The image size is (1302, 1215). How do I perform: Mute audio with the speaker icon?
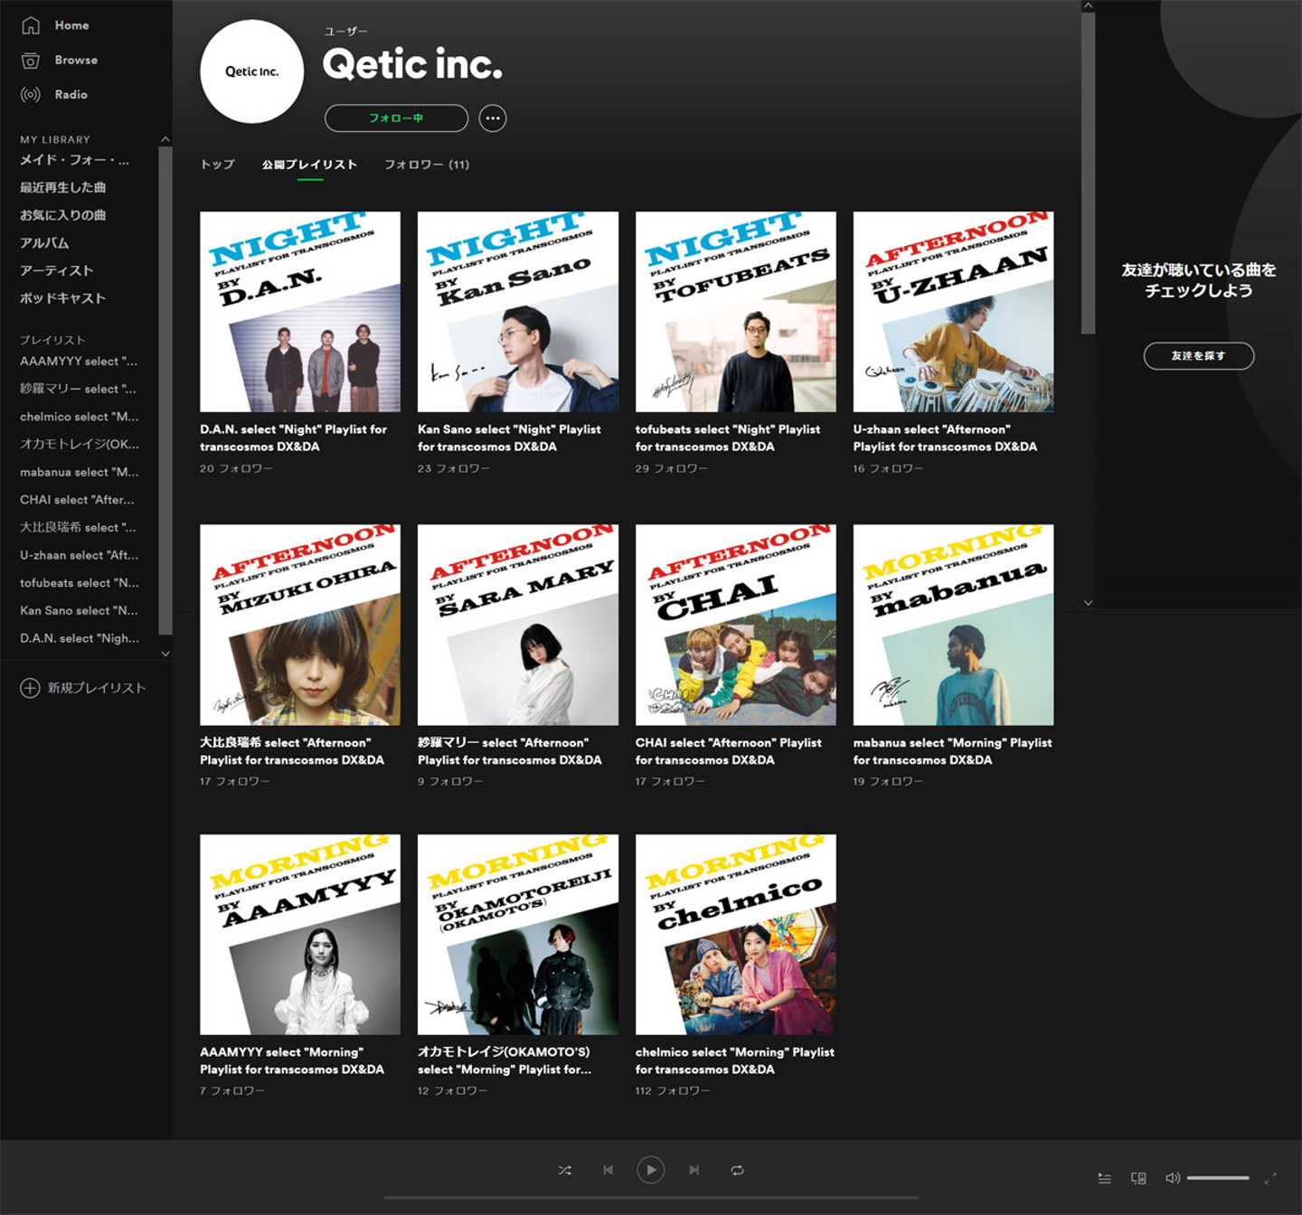[x=1173, y=1178]
